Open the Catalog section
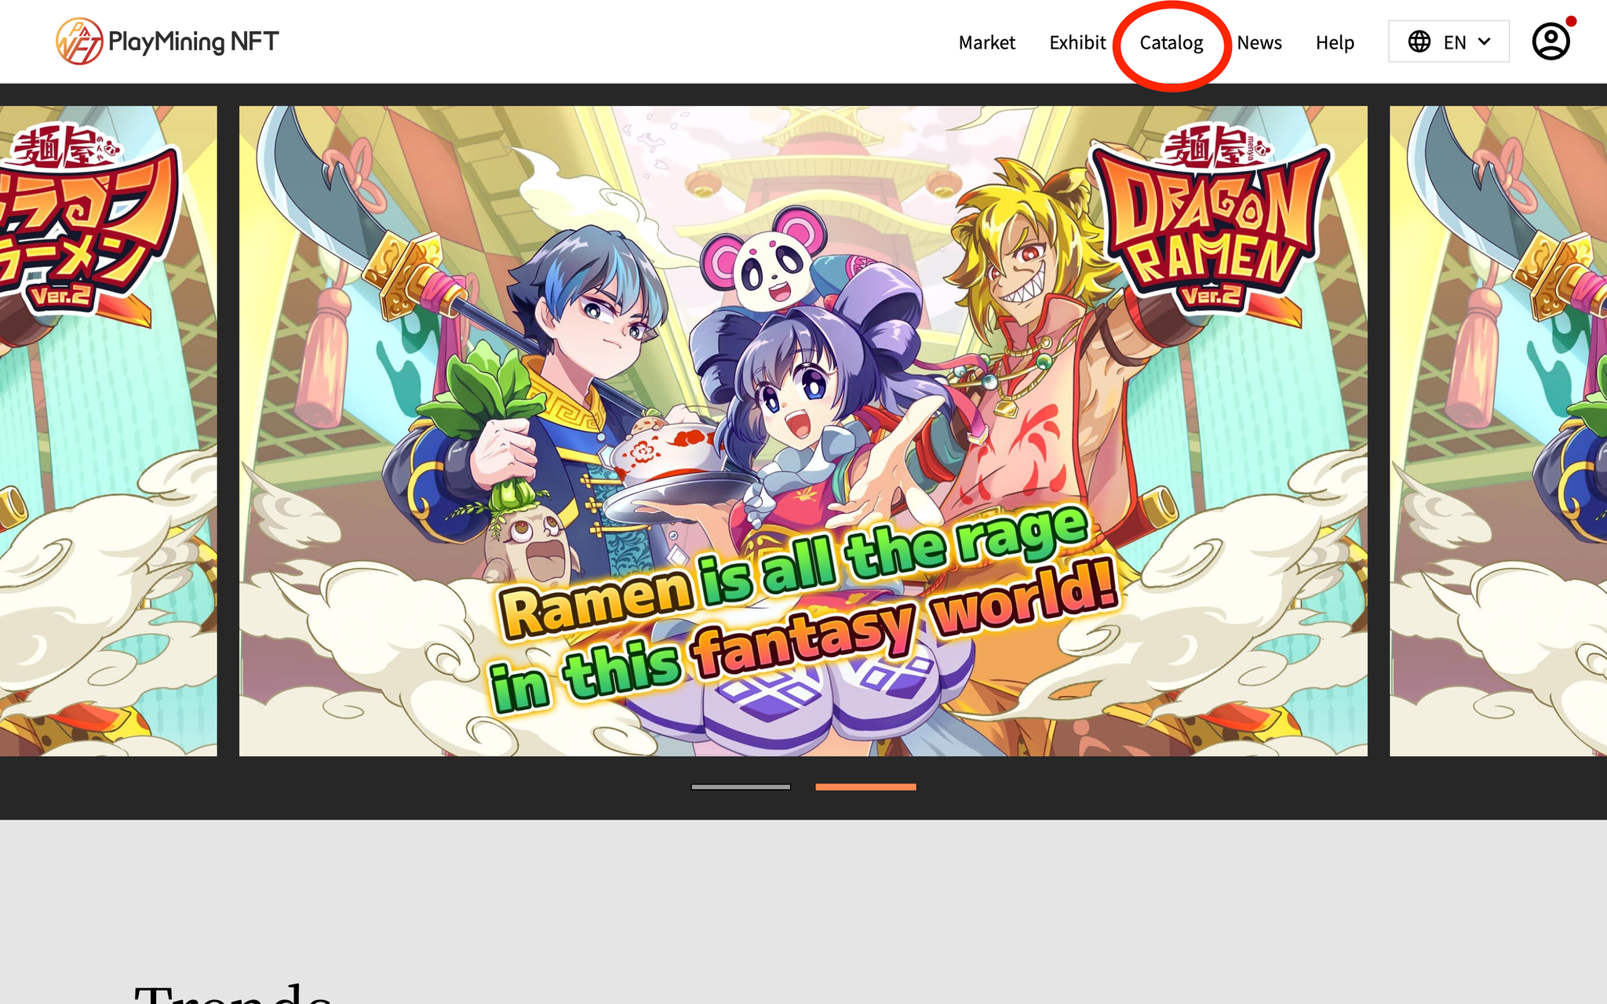 (x=1171, y=42)
